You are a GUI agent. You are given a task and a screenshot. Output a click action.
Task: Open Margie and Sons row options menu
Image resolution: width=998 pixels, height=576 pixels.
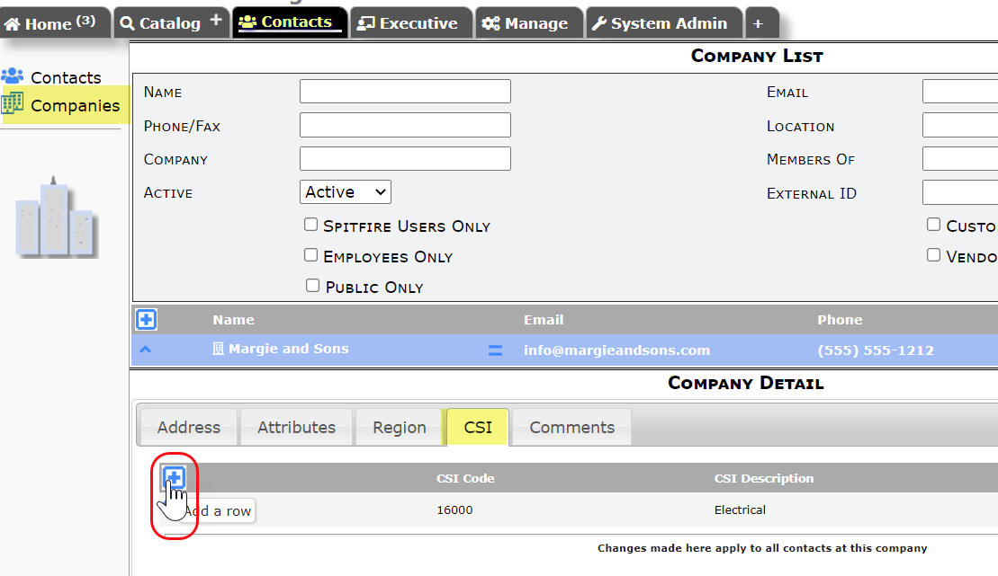click(495, 350)
